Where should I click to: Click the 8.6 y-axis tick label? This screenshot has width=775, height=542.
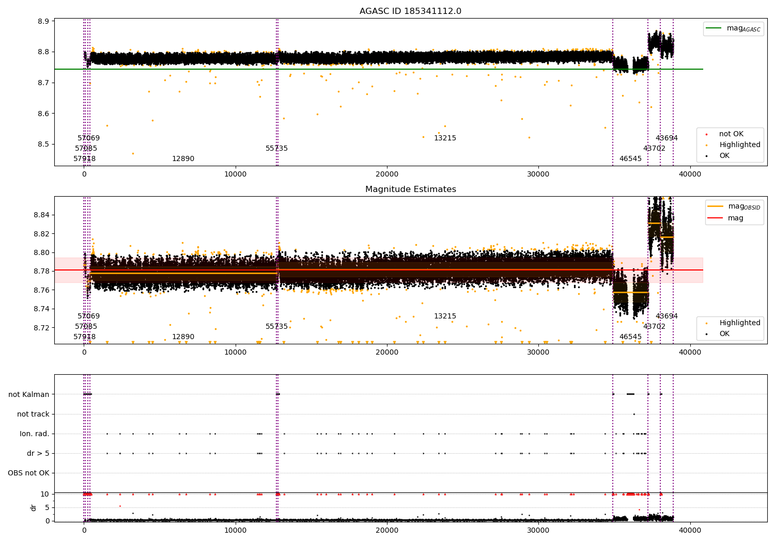(44, 114)
